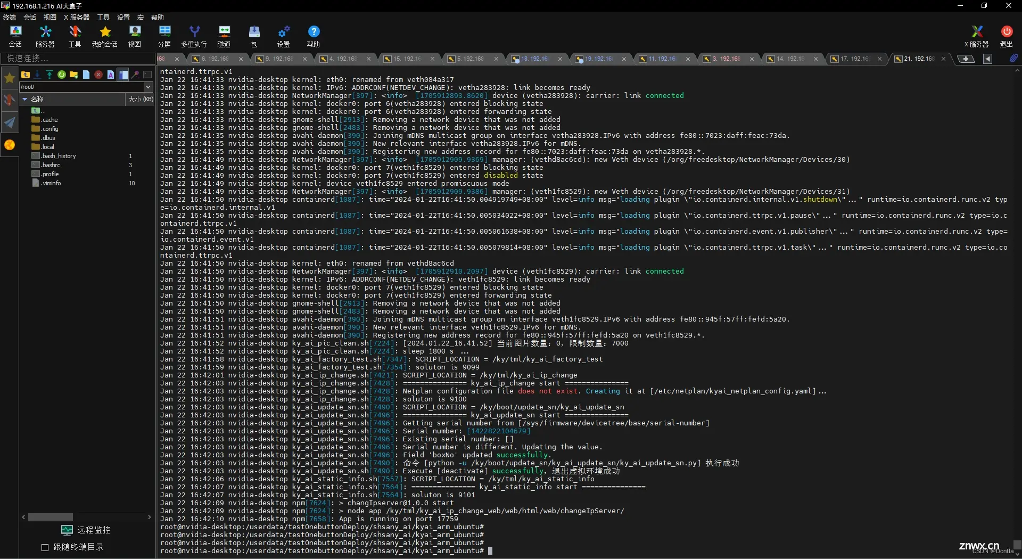The image size is (1022, 559).
Task: Upload files via SFTP toolbar icon
Action: pos(50,75)
